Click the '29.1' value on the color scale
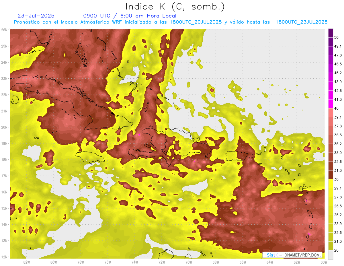 (x=338, y=188)
